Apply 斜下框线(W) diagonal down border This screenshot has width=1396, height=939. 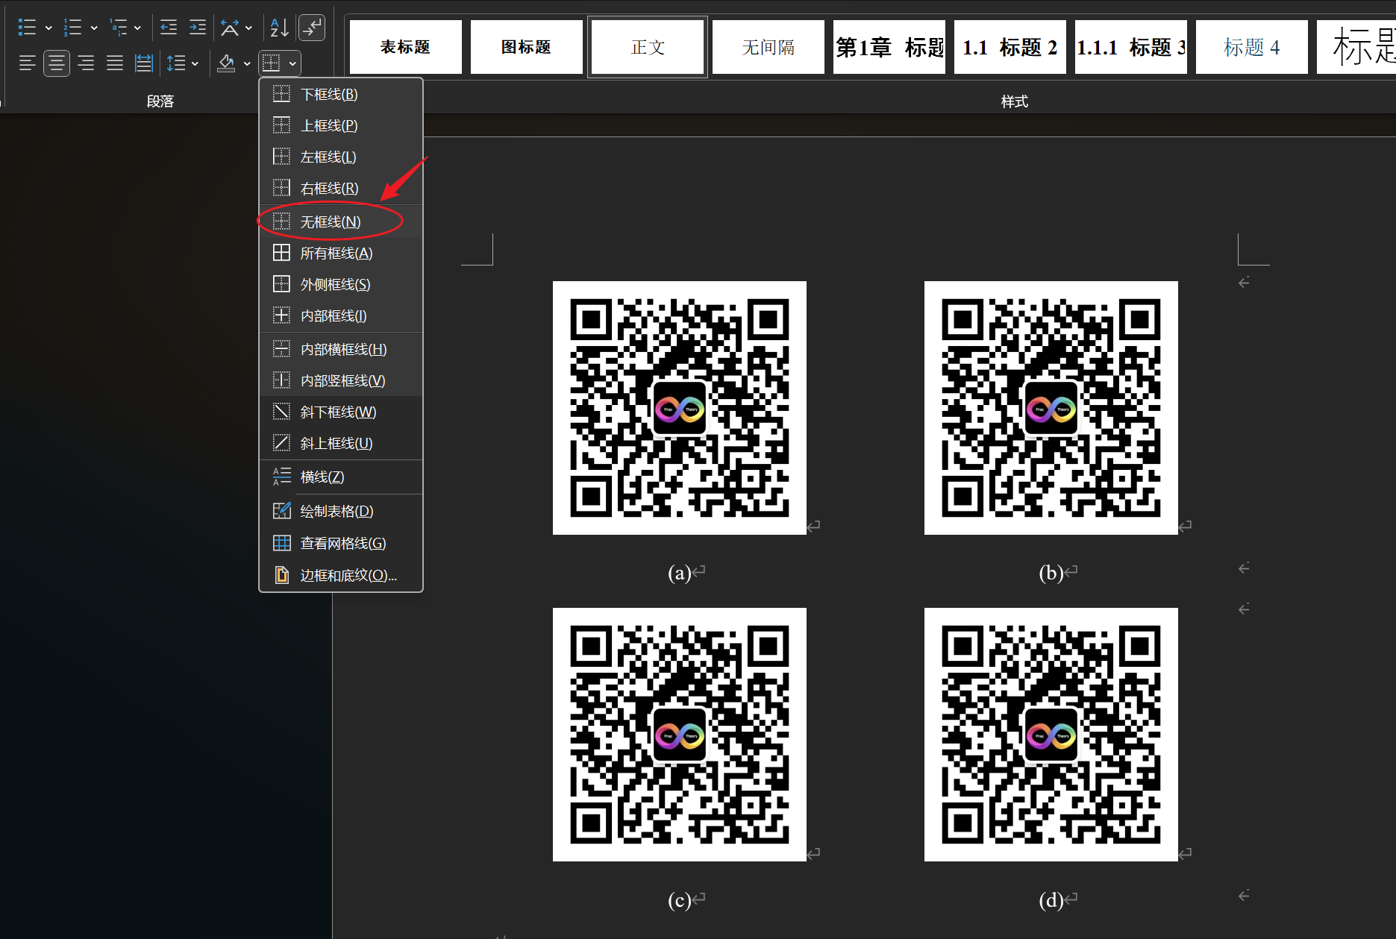[341, 412]
